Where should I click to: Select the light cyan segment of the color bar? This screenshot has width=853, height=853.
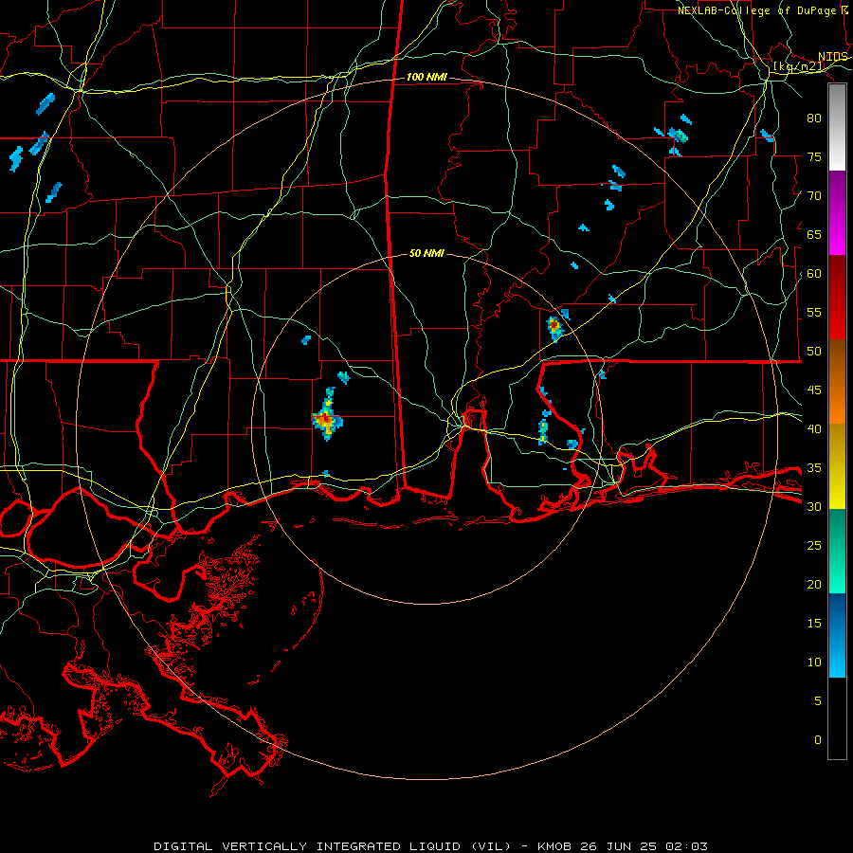pyautogui.click(x=837, y=657)
